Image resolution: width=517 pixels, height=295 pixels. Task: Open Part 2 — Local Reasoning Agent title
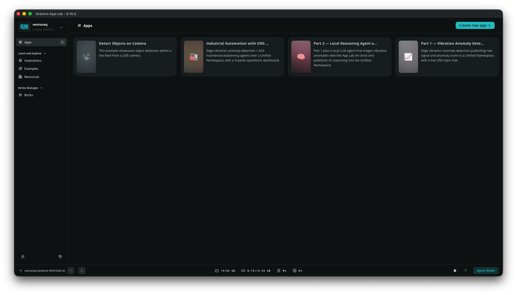(345, 43)
